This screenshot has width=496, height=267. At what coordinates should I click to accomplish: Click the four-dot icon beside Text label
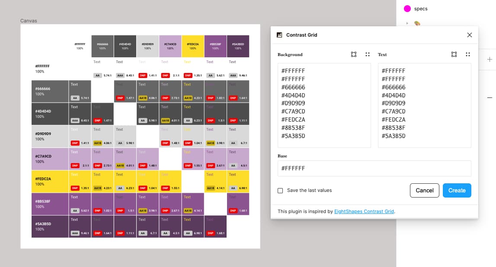[468, 54]
